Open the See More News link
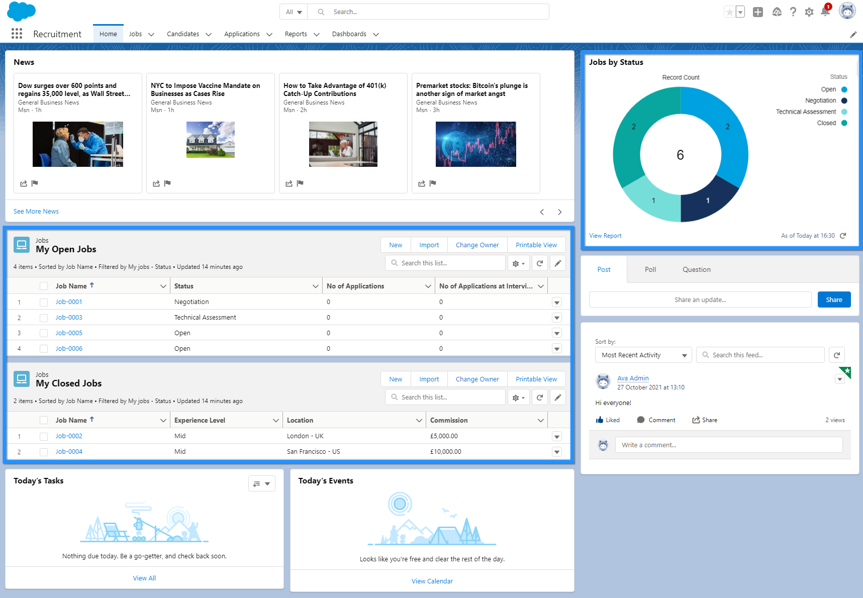This screenshot has height=598, width=863. pyautogui.click(x=36, y=212)
